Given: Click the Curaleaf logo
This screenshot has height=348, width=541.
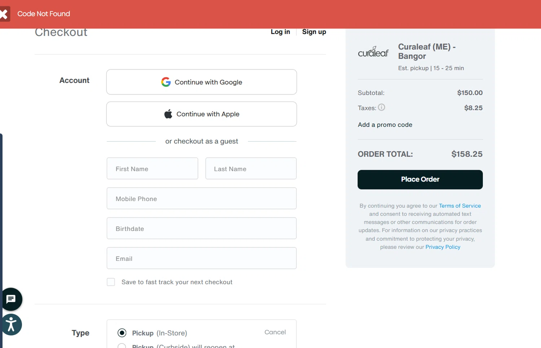Looking at the screenshot, I should click(373, 52).
